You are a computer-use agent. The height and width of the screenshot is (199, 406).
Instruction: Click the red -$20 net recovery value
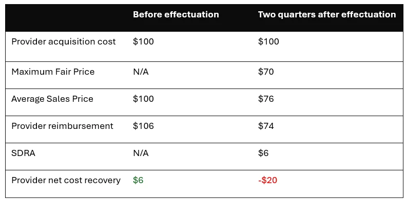[x=267, y=180]
